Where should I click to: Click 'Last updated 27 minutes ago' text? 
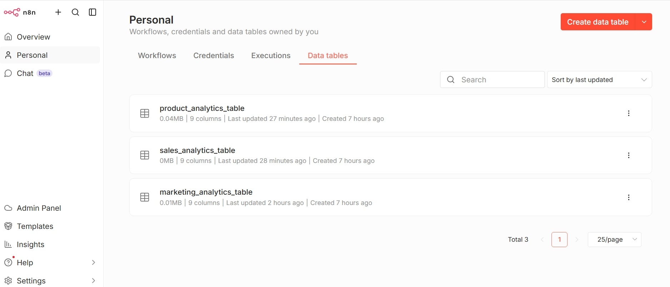click(x=272, y=119)
